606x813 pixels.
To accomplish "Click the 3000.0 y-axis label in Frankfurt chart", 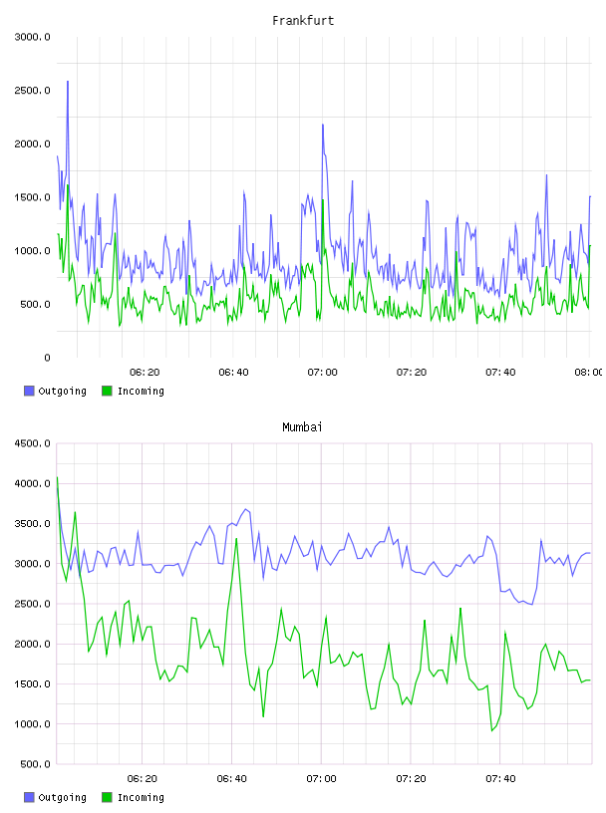I will pyautogui.click(x=33, y=37).
